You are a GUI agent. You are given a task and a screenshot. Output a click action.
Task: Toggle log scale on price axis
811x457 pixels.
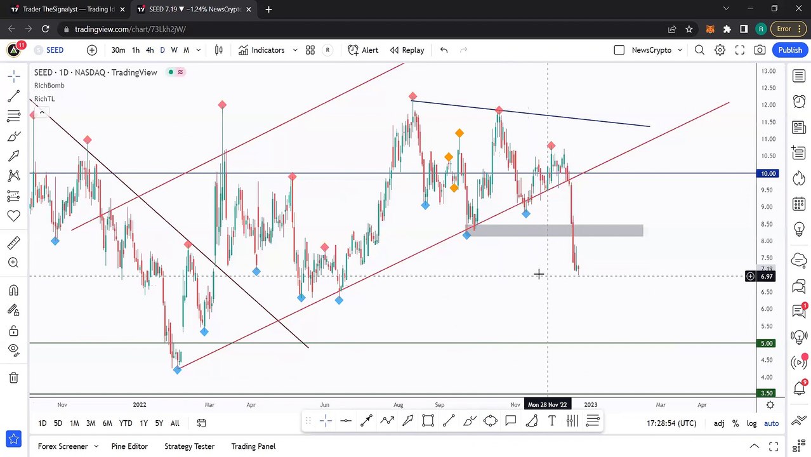[x=752, y=423]
